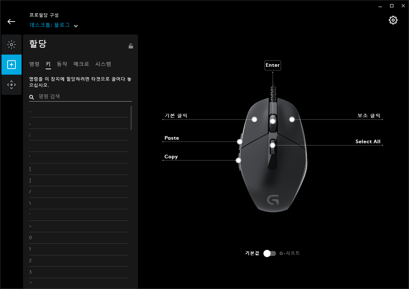409x289 pixels.
Task: Select the '/' key in list
Action: [79, 192]
